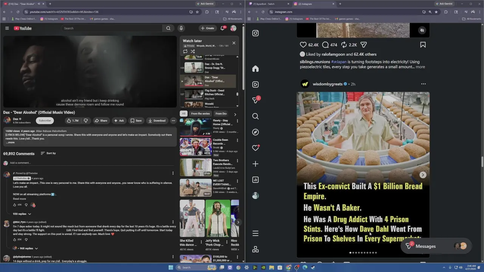Open comments on siblings.reunions post
Screen dimensions: 484x272
click(325, 45)
